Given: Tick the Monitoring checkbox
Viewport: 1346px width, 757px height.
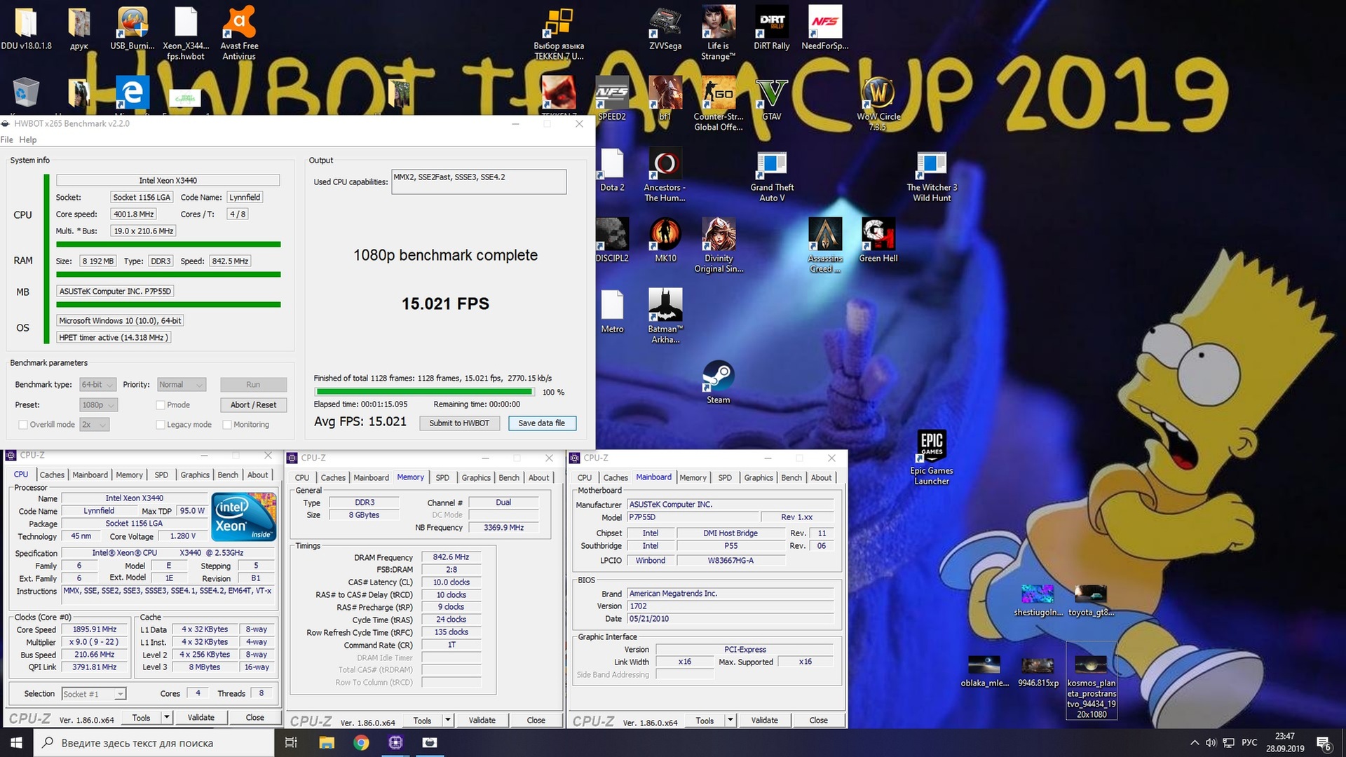Looking at the screenshot, I should point(227,425).
